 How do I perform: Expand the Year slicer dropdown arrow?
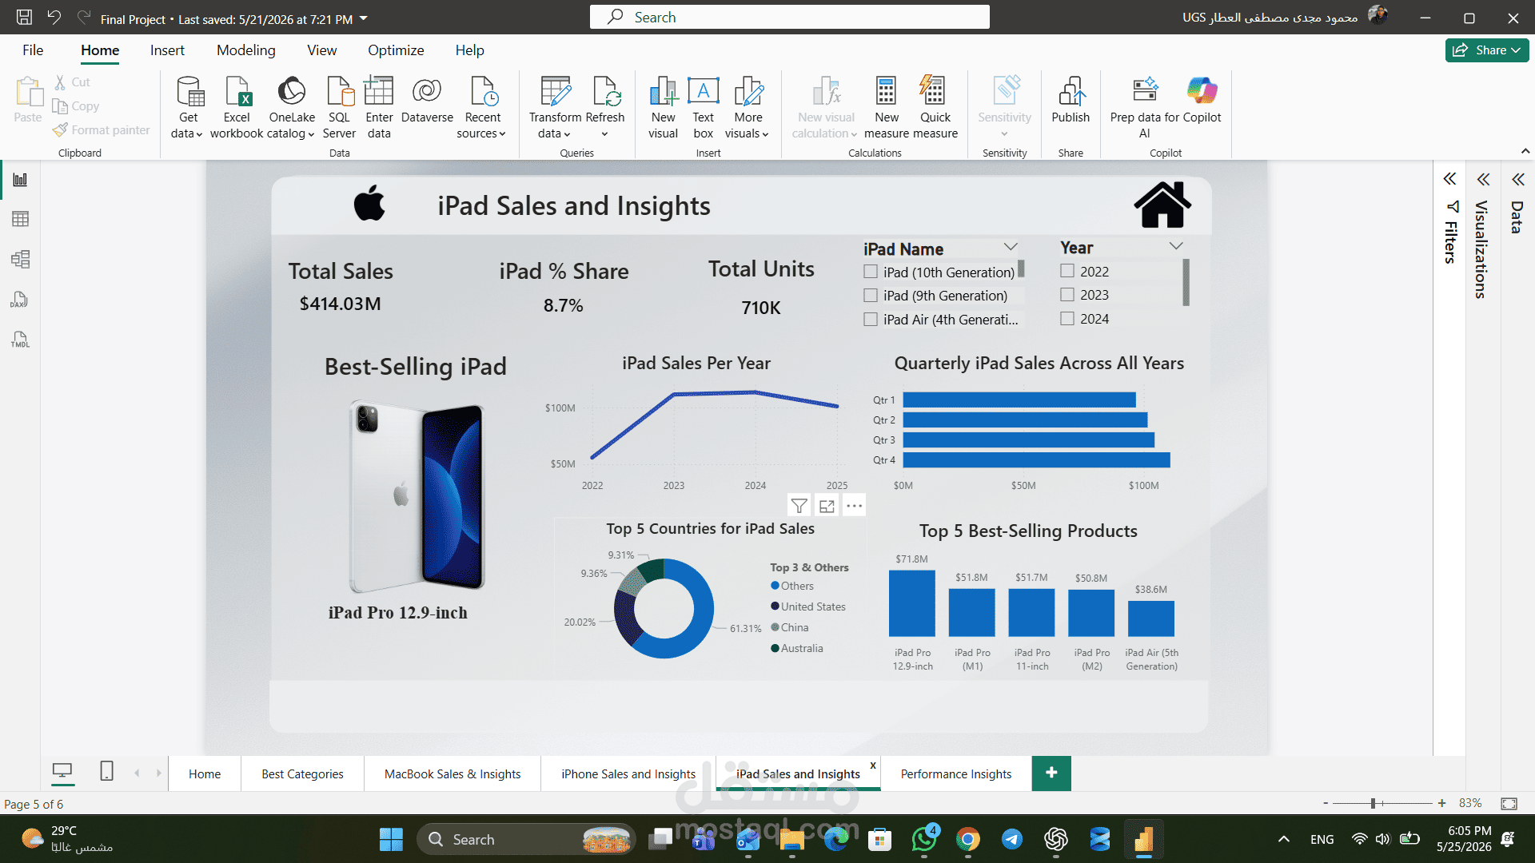(x=1176, y=246)
